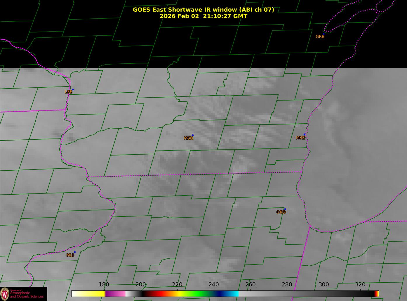Click the GOES East Shortwave IR title
This screenshot has width=407, height=301.
(x=203, y=10)
